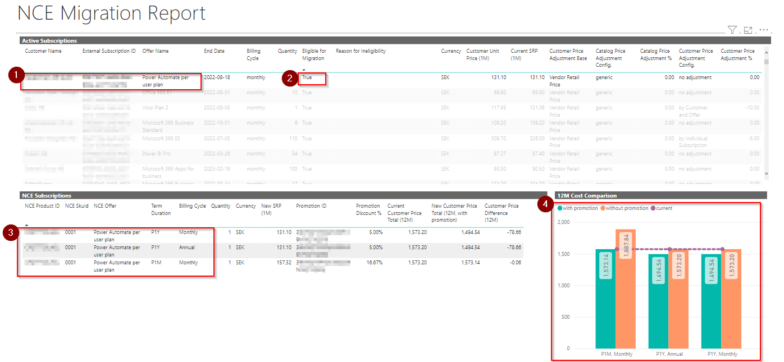This screenshot has height=362, width=784.
Task: Click the 16.67% promotion discount cell
Action: tap(374, 263)
